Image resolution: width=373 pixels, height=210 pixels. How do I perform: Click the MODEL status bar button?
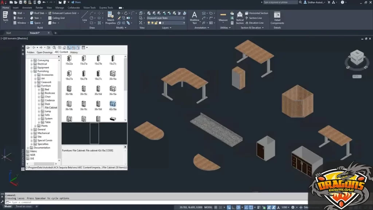click(208, 207)
